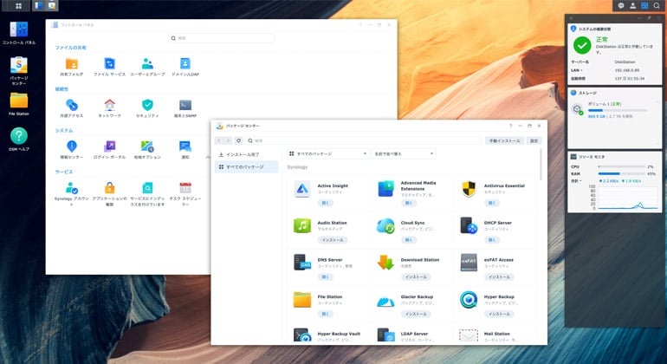Click the exFAT Access package icon
The height and width of the screenshot is (364, 667).
469,263
